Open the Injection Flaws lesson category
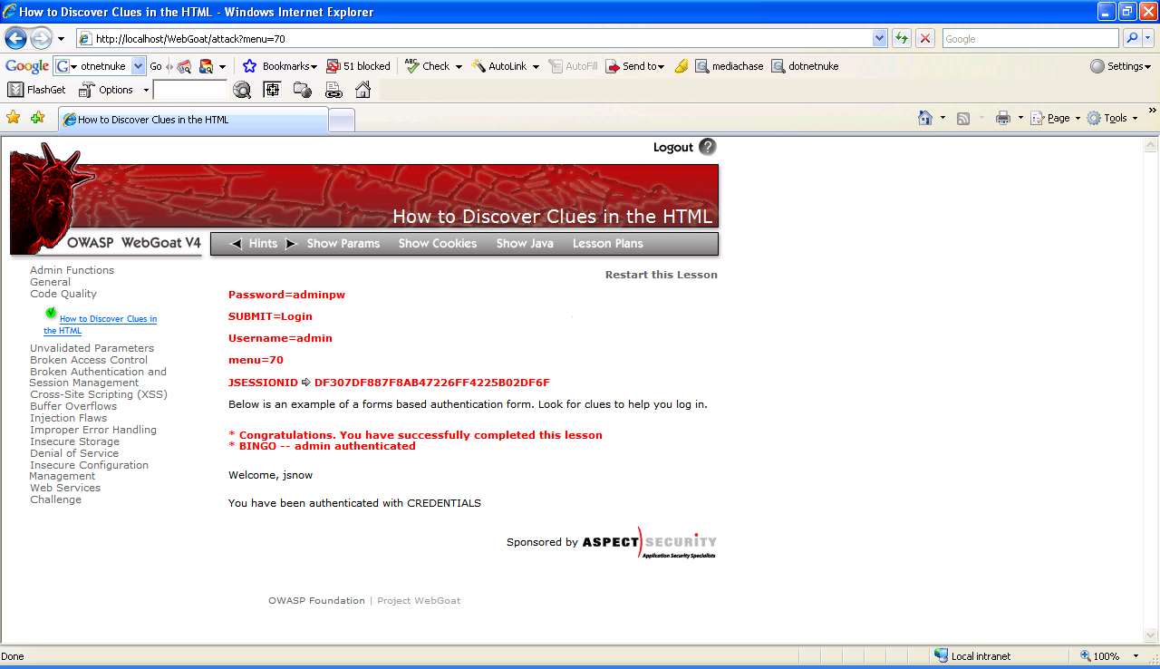Image resolution: width=1160 pixels, height=669 pixels. pyautogui.click(x=68, y=418)
